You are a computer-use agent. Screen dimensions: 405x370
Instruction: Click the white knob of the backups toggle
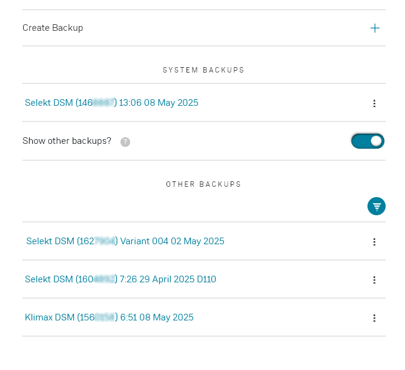[376, 141]
